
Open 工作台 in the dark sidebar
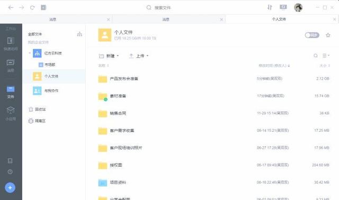point(11,29)
